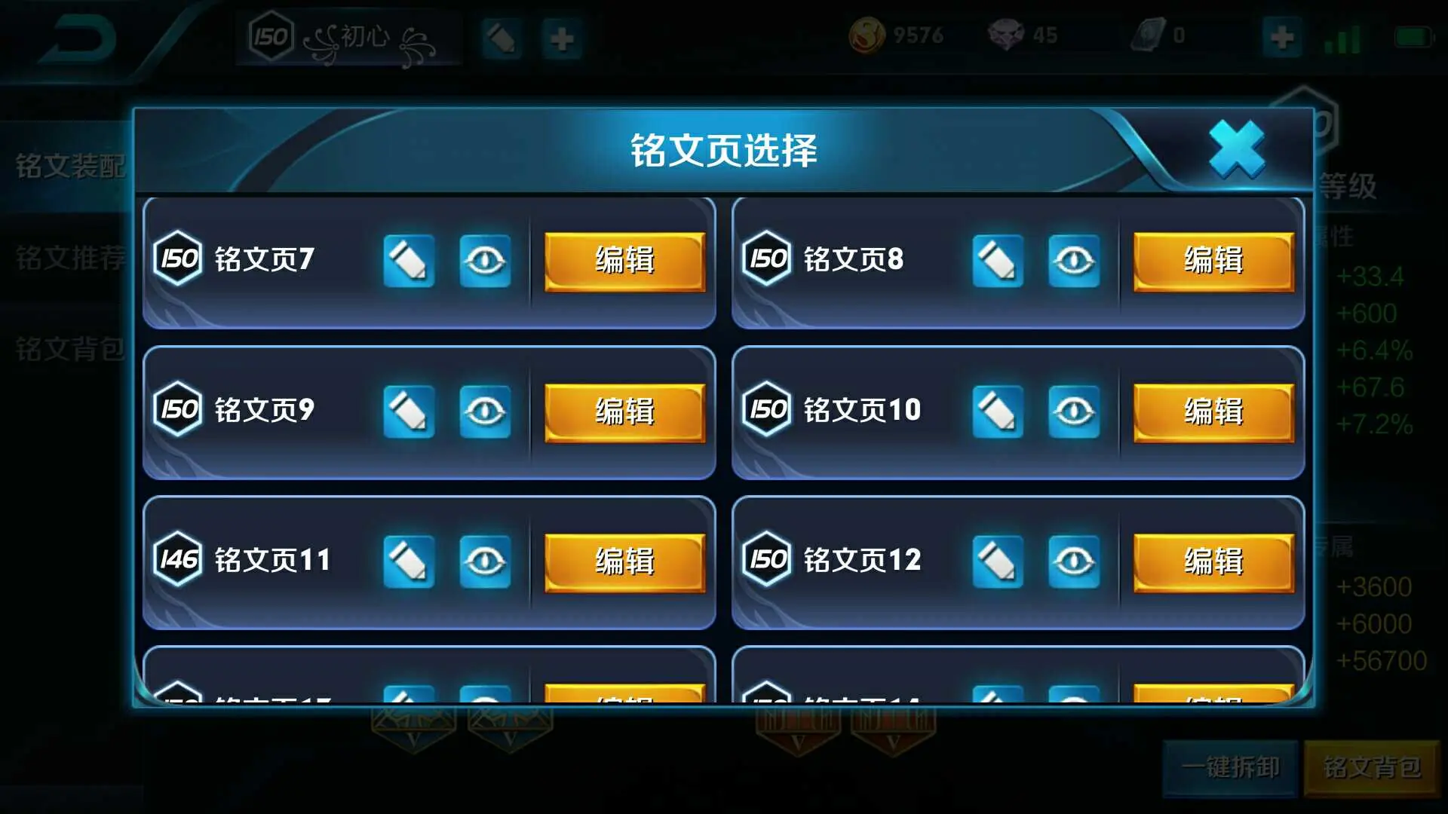
Task: Preview 铭文页7 with the eye icon
Action: (x=485, y=261)
